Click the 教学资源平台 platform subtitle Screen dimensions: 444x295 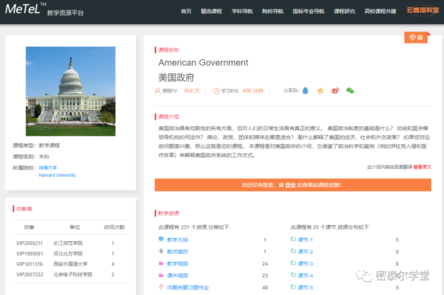click(x=65, y=13)
